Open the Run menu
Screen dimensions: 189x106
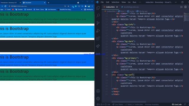tap(134, 2)
